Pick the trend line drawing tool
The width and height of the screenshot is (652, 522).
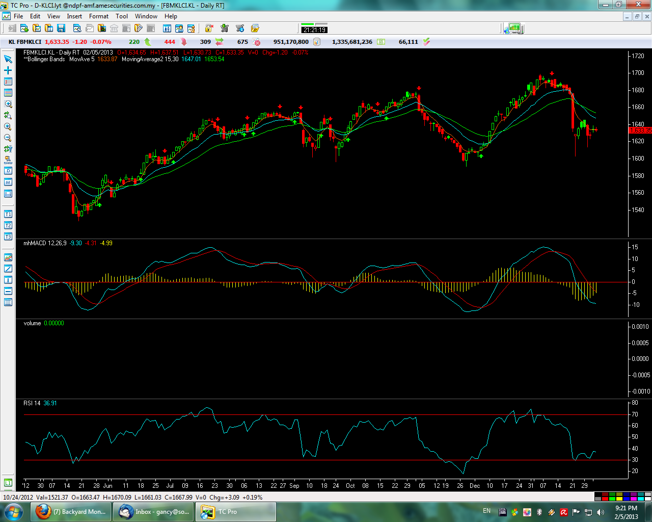pyautogui.click(x=8, y=269)
